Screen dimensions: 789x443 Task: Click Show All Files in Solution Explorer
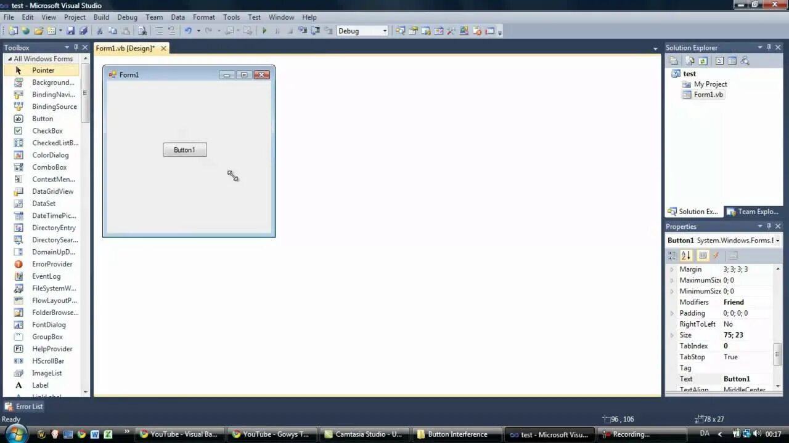coord(690,61)
